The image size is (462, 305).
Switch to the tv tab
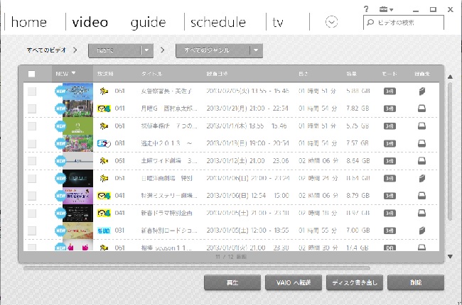[x=278, y=23]
